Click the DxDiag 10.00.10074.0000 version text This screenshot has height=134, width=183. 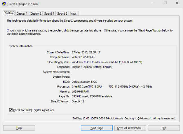[x=98, y=118]
